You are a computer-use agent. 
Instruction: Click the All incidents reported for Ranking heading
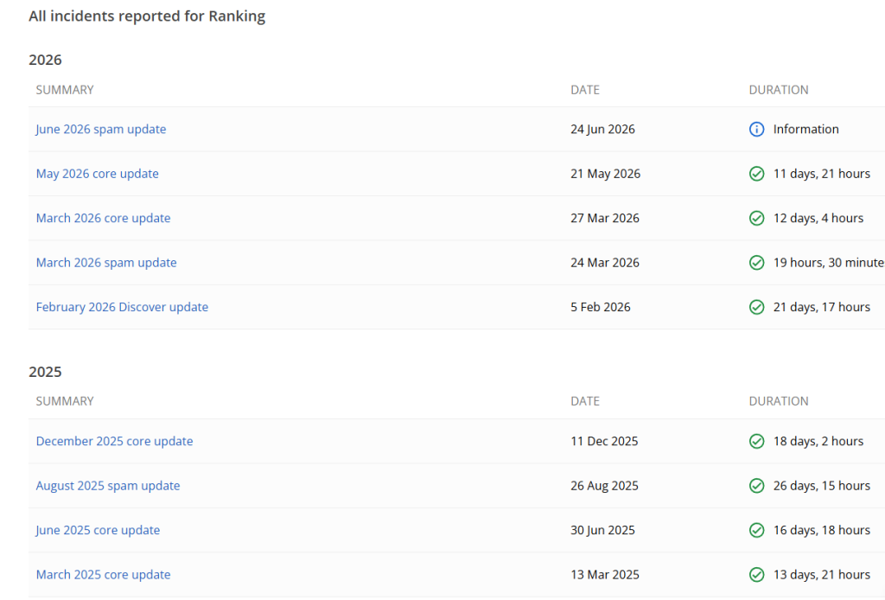[x=147, y=16]
